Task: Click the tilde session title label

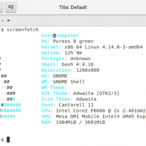Action: click(x=3, y=21)
